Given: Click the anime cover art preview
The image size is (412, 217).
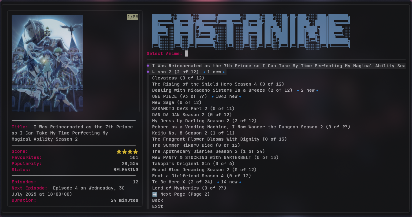Looking at the screenshot, I should (47, 63).
